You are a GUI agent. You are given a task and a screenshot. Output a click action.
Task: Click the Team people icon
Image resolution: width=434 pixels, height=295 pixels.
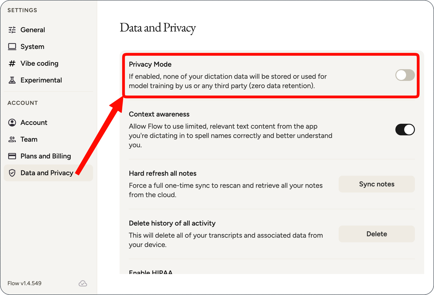[x=12, y=139]
